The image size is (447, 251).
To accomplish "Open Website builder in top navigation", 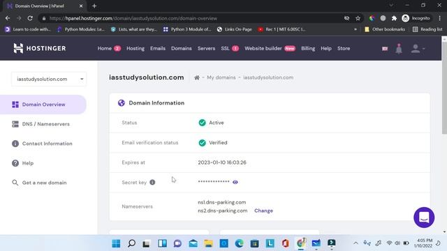I will pyautogui.click(x=263, y=48).
